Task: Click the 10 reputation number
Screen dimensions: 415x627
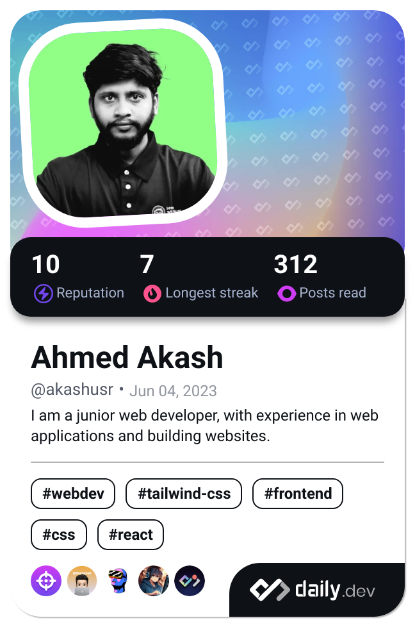Action: 46,264
